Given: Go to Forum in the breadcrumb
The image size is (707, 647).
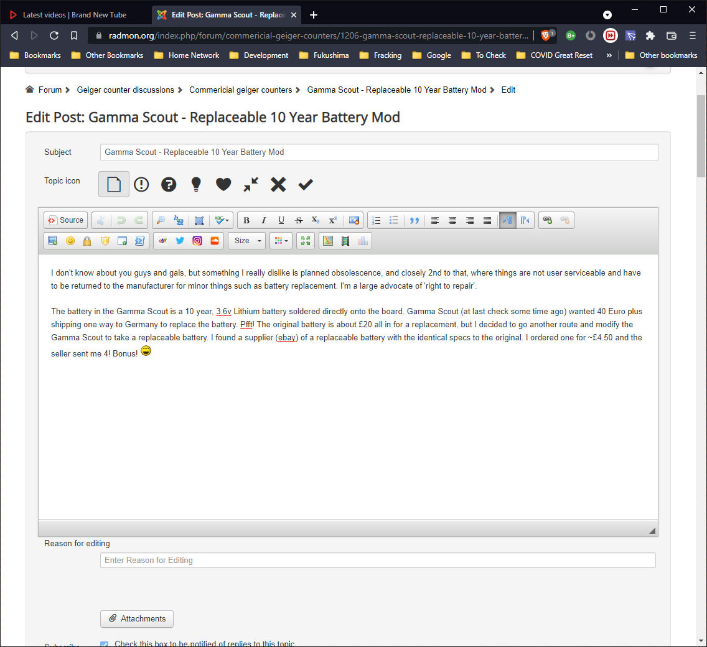Looking at the screenshot, I should point(50,90).
